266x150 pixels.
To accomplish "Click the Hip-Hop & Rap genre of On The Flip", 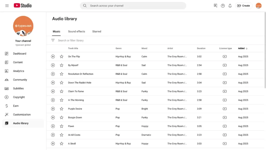I will click(123, 57).
